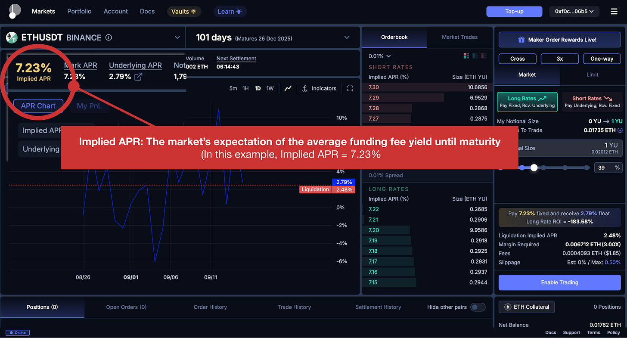Switch to the Market Trades tab

pos(459,37)
